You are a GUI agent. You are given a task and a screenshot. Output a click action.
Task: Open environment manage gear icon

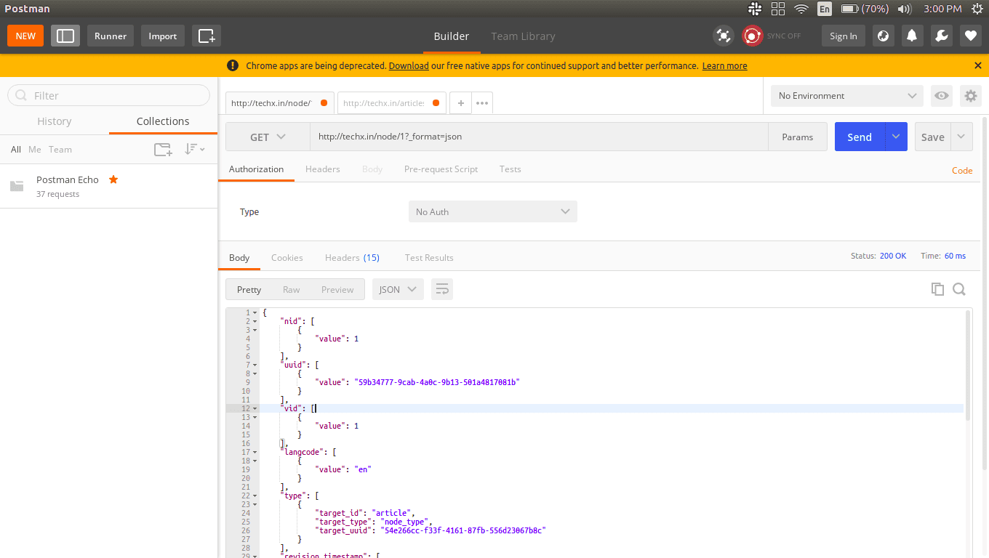point(970,96)
